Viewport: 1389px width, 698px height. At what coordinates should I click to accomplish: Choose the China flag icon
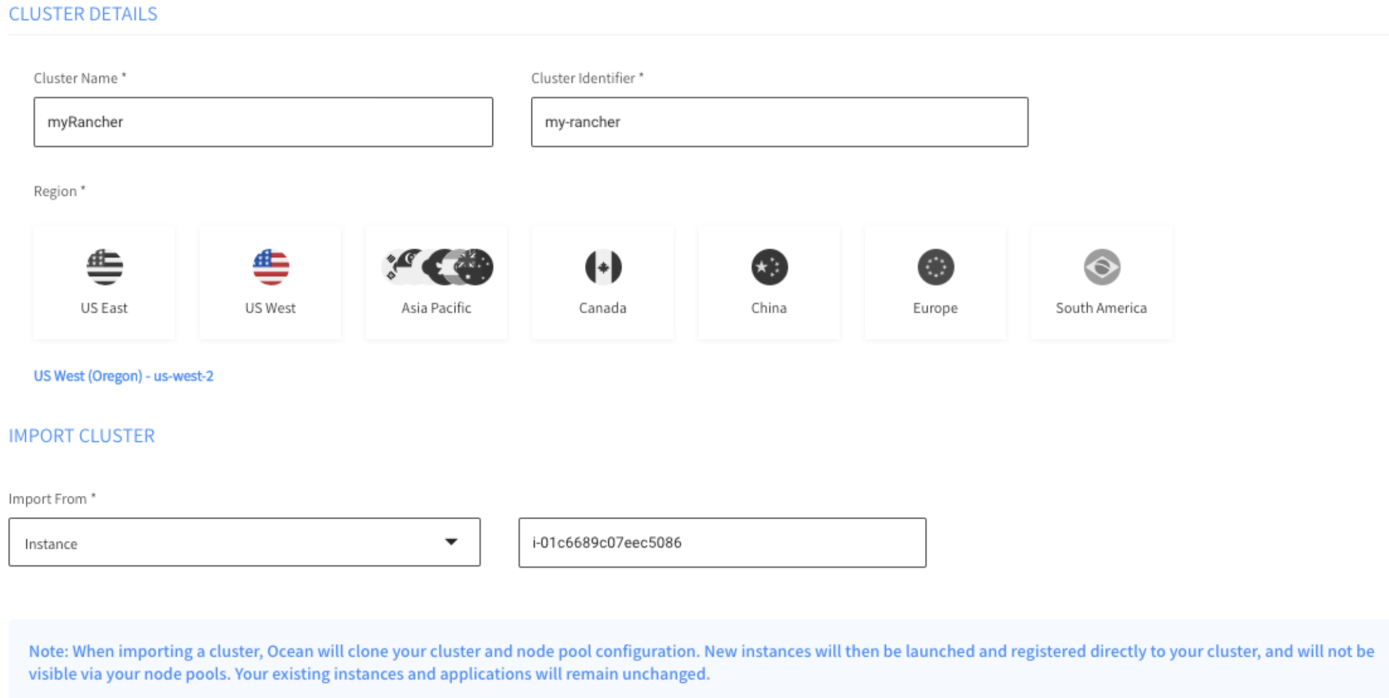(769, 267)
